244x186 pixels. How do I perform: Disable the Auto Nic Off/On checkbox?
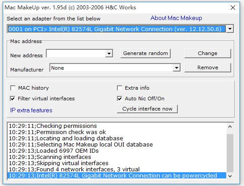tap(120, 99)
